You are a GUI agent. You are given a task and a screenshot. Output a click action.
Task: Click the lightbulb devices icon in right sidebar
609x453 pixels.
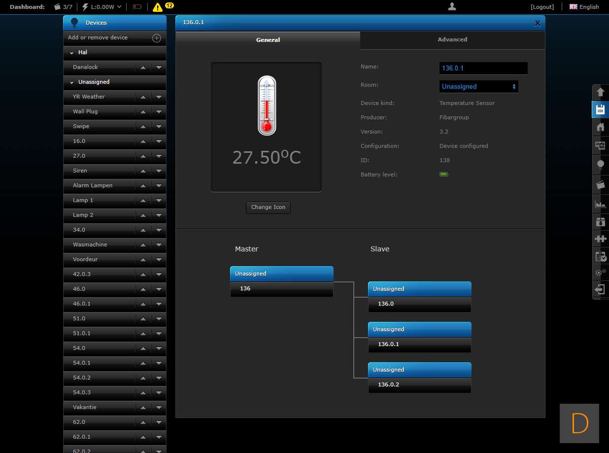(x=600, y=165)
